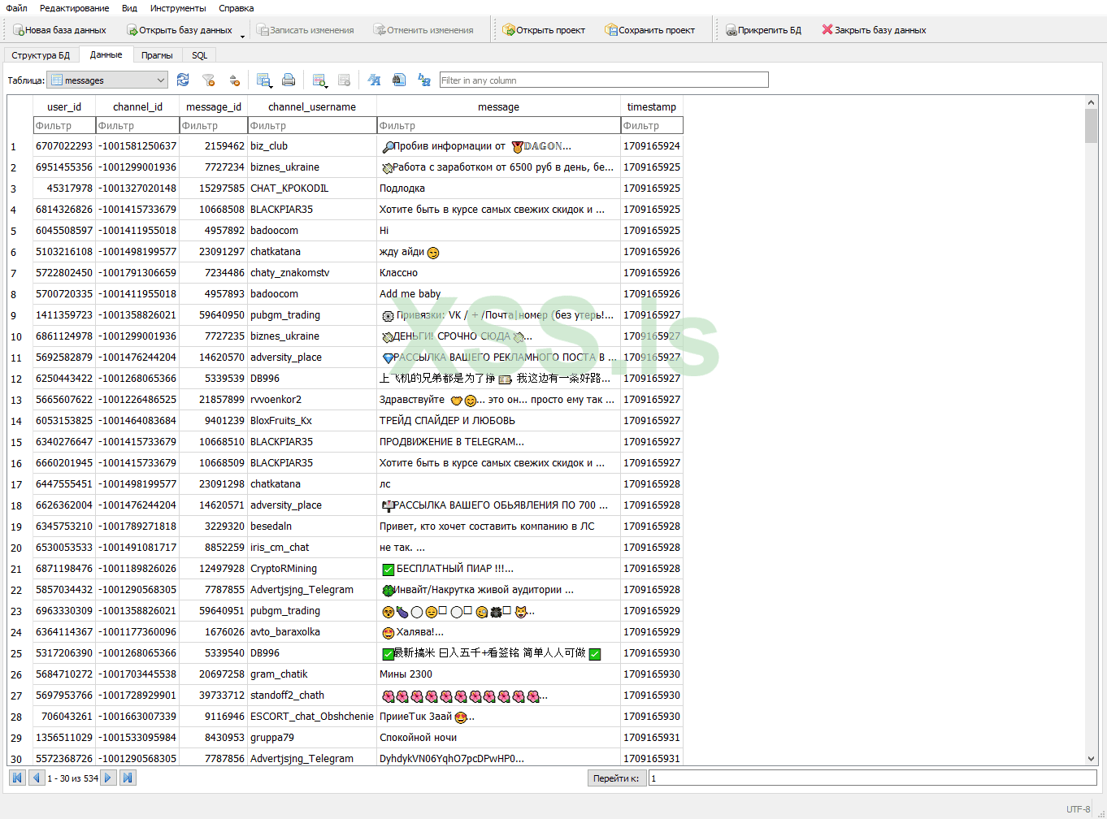
Task: Click the vertical scrollbar thumb
Action: (x=1091, y=126)
